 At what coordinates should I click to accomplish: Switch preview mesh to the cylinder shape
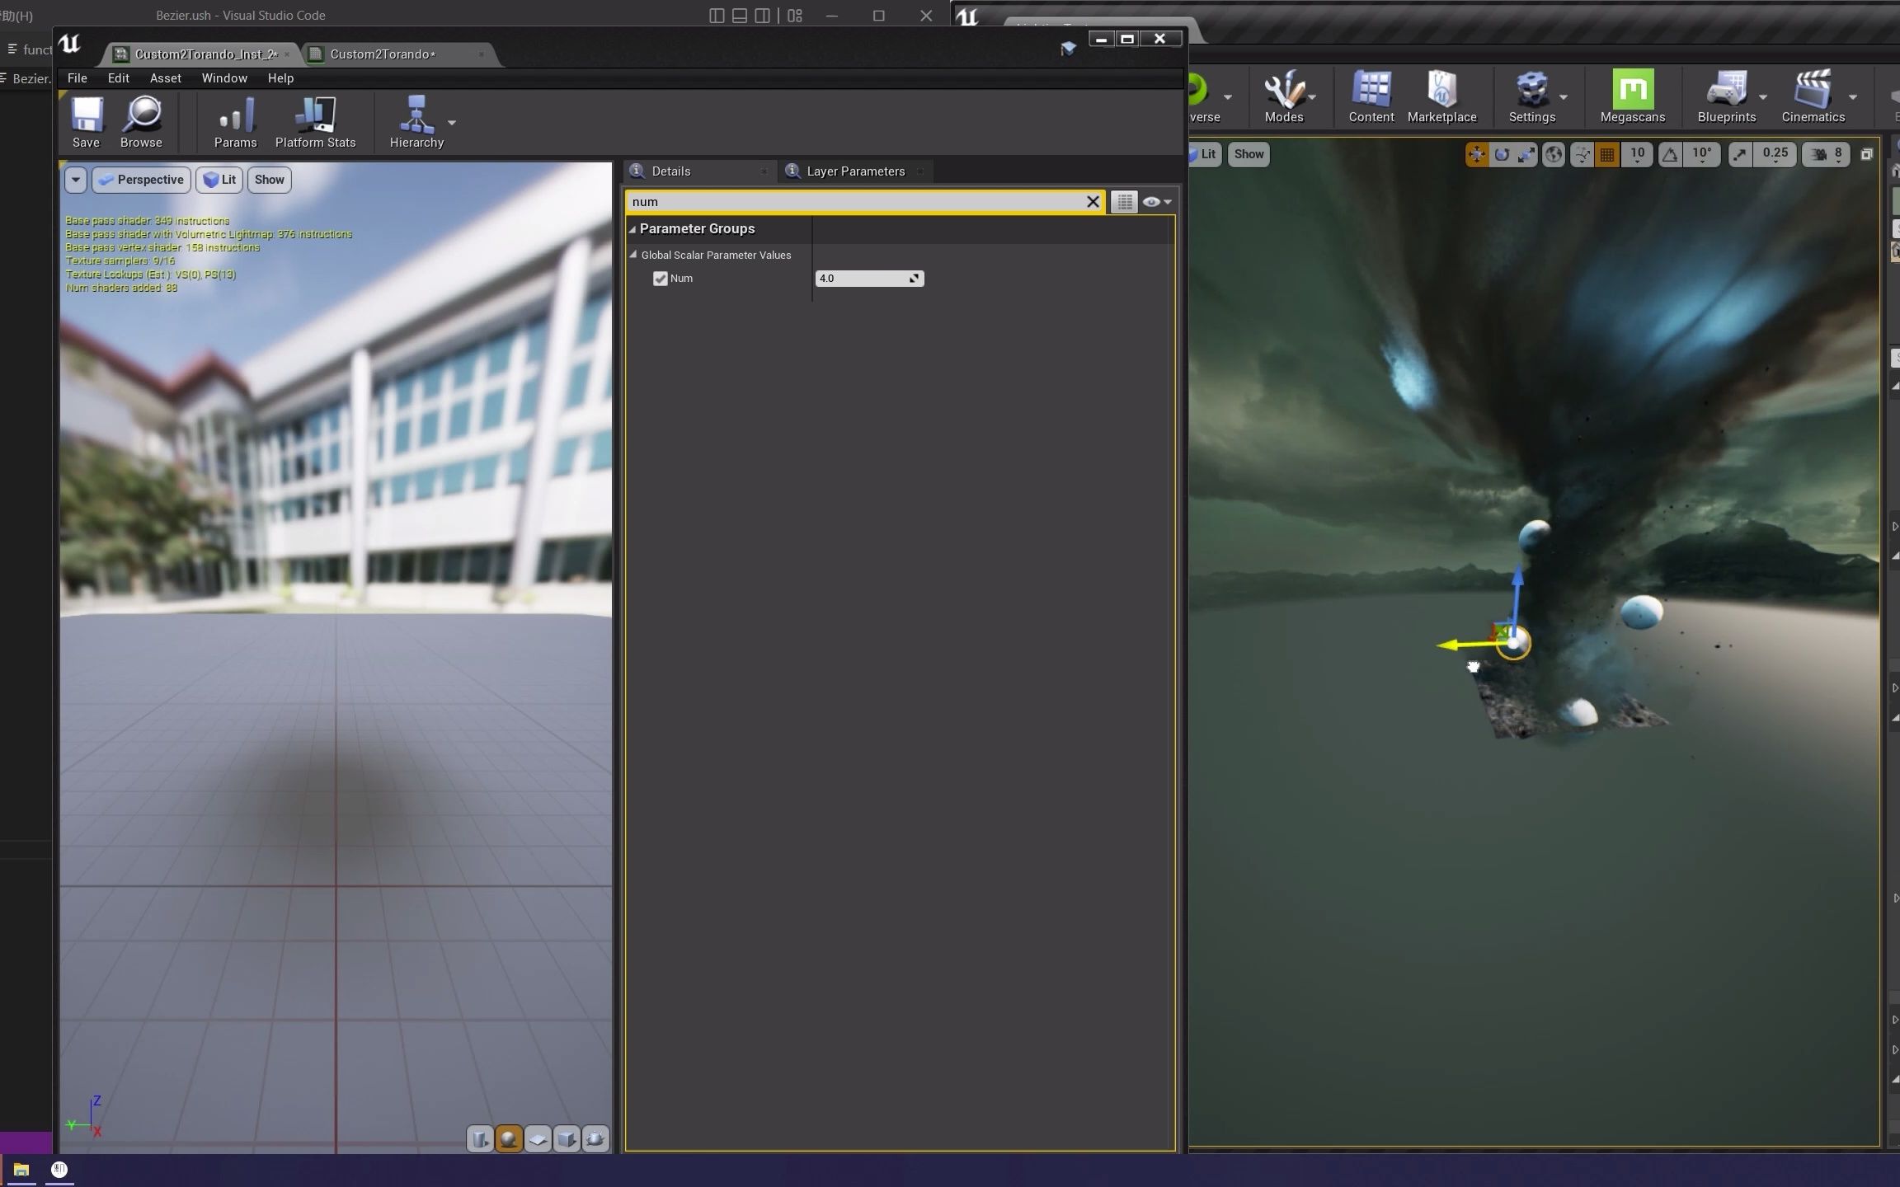[480, 1138]
